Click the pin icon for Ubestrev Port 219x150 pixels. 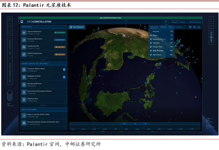tap(24, 100)
